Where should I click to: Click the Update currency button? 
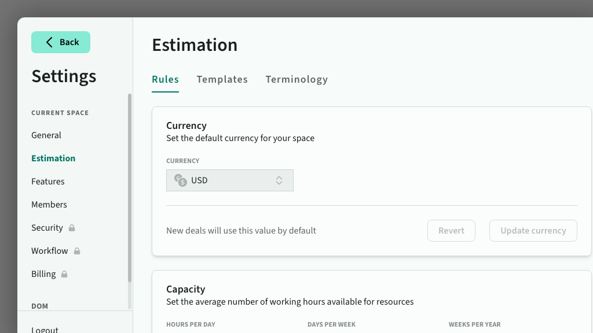coord(533,231)
